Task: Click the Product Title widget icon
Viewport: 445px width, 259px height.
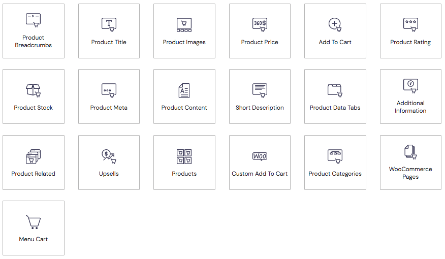Action: [109, 24]
